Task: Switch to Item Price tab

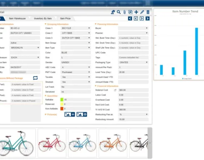Action: 65,19
